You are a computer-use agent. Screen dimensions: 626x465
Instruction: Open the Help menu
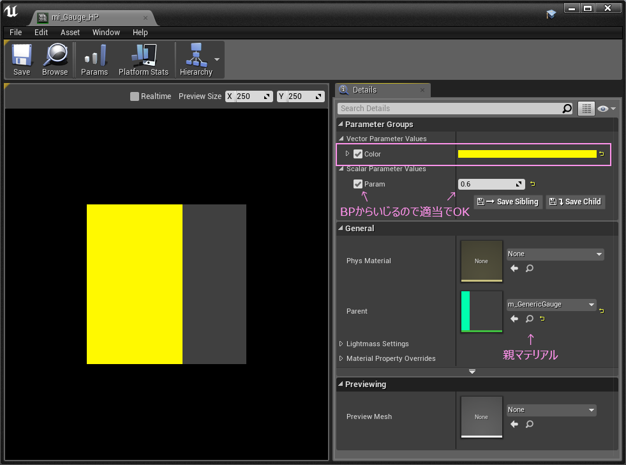(140, 33)
